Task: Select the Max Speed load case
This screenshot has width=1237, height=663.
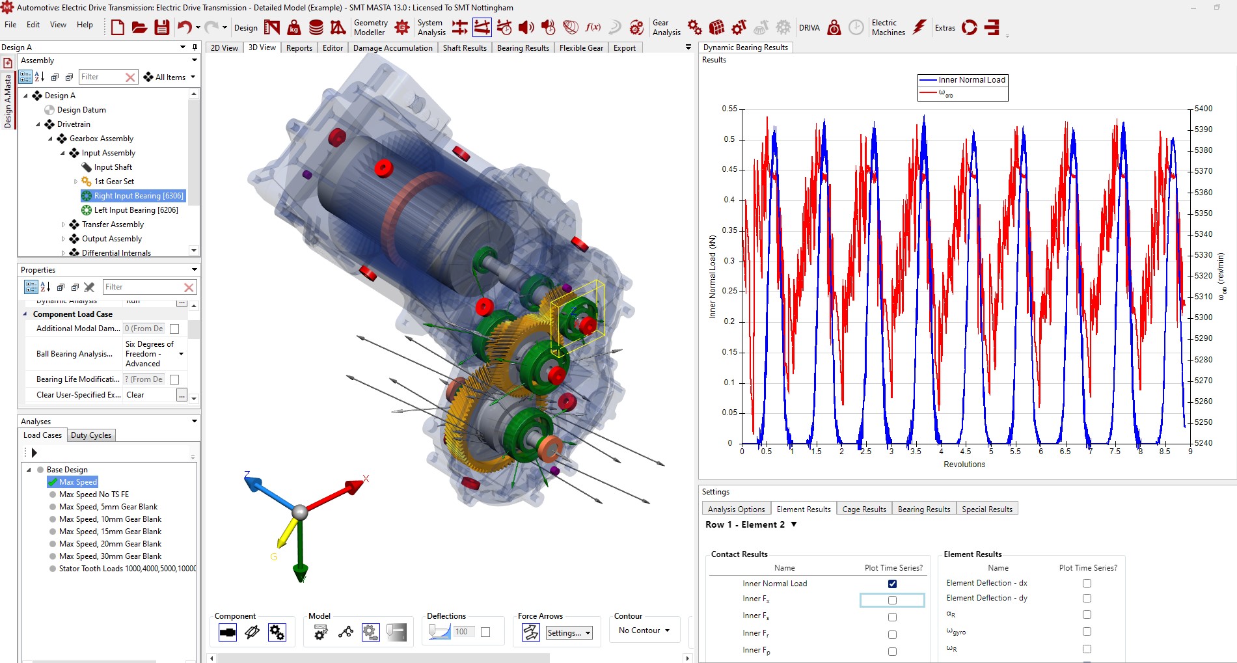Action: (x=78, y=481)
